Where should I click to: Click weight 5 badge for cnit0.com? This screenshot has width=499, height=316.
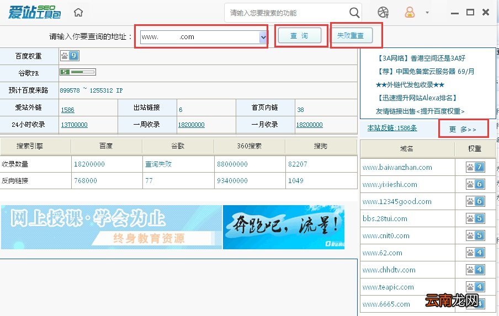tap(475, 236)
